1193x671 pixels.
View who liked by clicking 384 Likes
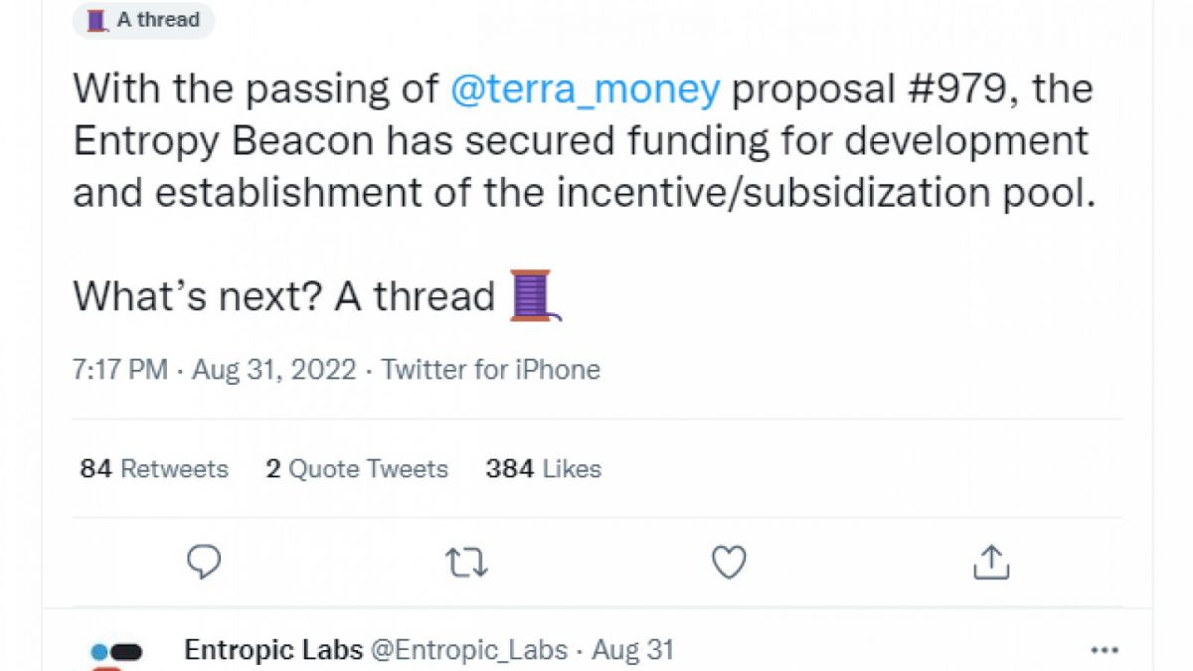[542, 468]
